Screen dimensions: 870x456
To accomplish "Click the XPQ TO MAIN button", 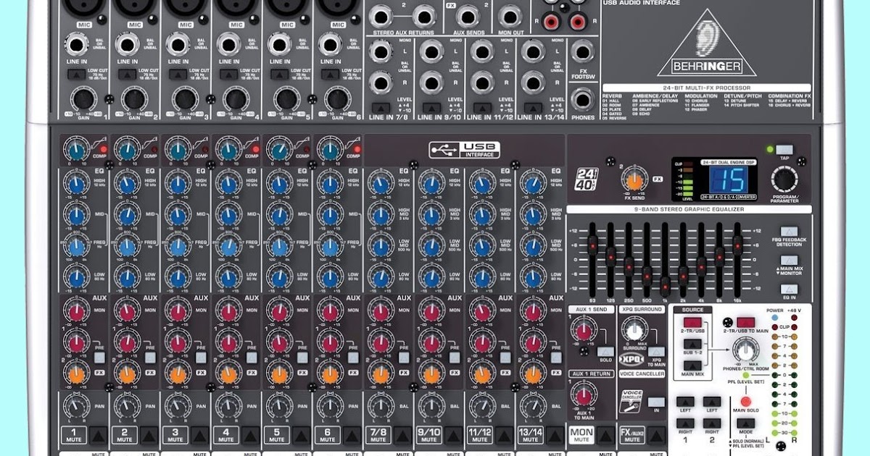I will click(655, 350).
